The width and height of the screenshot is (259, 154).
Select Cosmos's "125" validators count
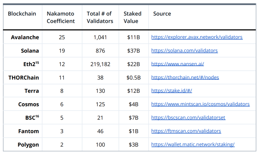tap(100, 104)
